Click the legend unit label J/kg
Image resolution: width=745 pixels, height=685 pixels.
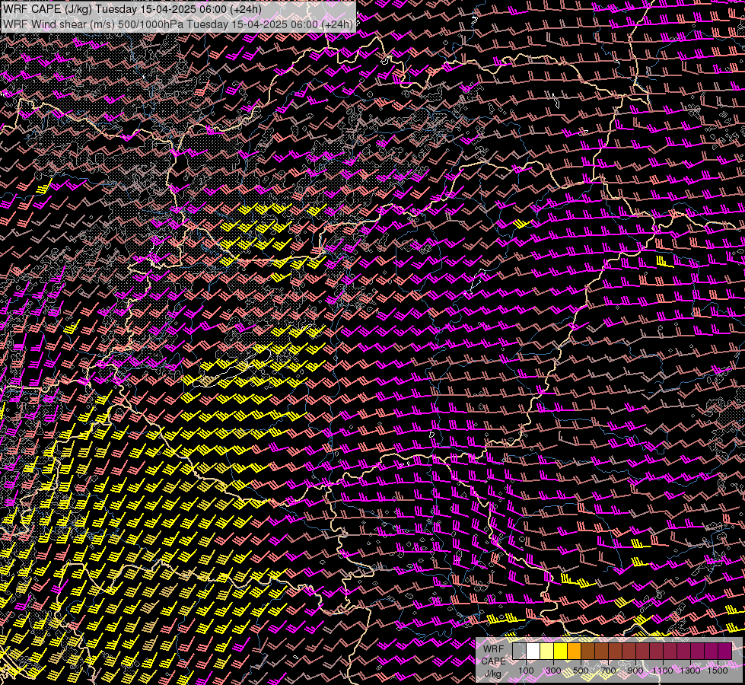point(492,674)
